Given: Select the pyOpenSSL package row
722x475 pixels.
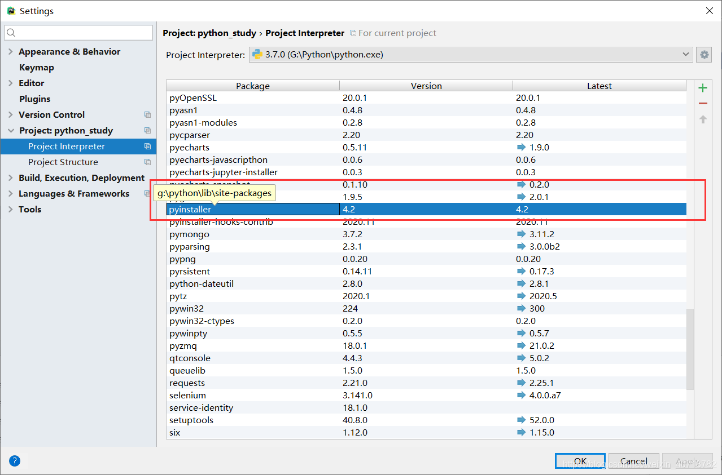Looking at the screenshot, I should (426, 97).
